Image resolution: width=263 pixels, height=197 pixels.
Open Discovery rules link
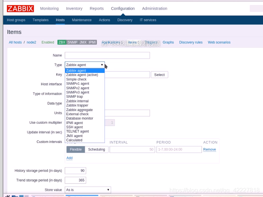pos(191,42)
